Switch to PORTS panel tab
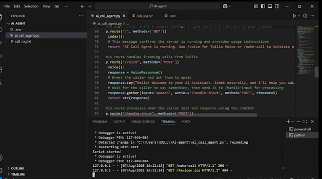 [x=186, y=122]
